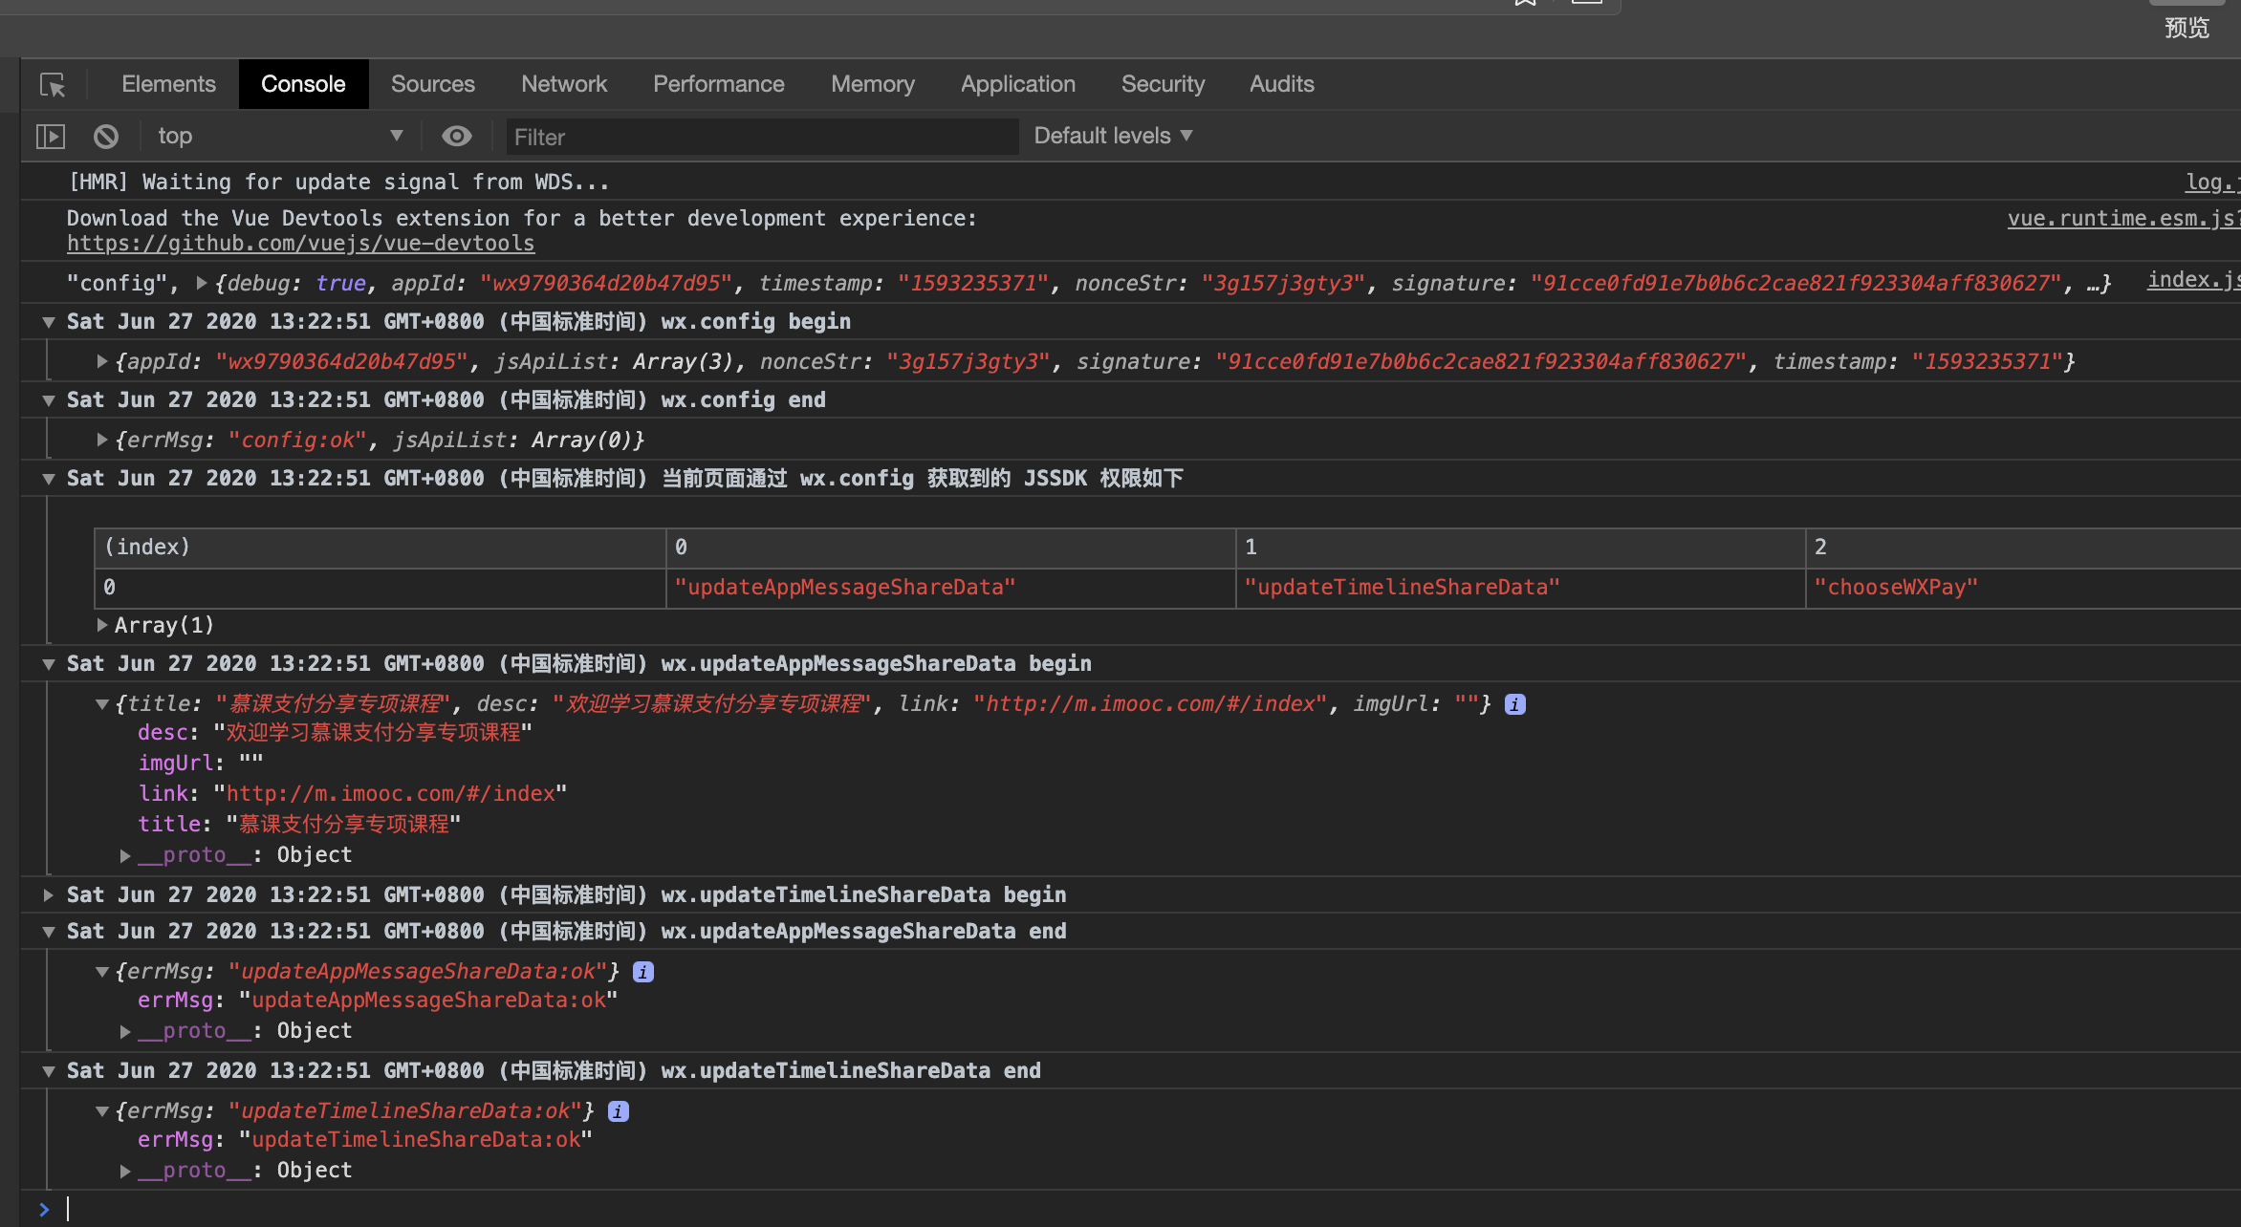The image size is (2241, 1227).
Task: Click info icon beside the title object
Action: pyautogui.click(x=1514, y=704)
